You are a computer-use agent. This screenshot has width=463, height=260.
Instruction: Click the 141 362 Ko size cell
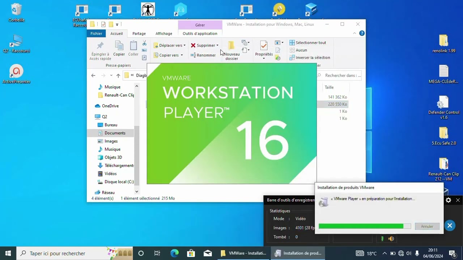(x=337, y=97)
